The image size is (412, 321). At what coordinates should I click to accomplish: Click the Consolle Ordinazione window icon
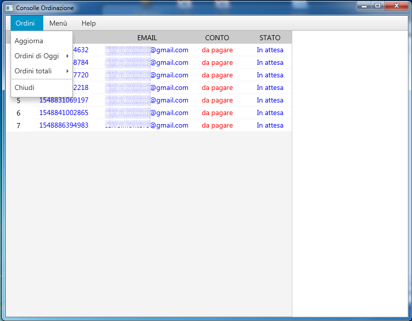[x=9, y=8]
